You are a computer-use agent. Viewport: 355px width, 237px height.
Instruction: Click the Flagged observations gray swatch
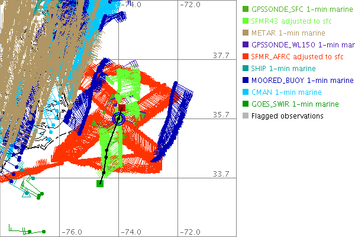coord(245,116)
